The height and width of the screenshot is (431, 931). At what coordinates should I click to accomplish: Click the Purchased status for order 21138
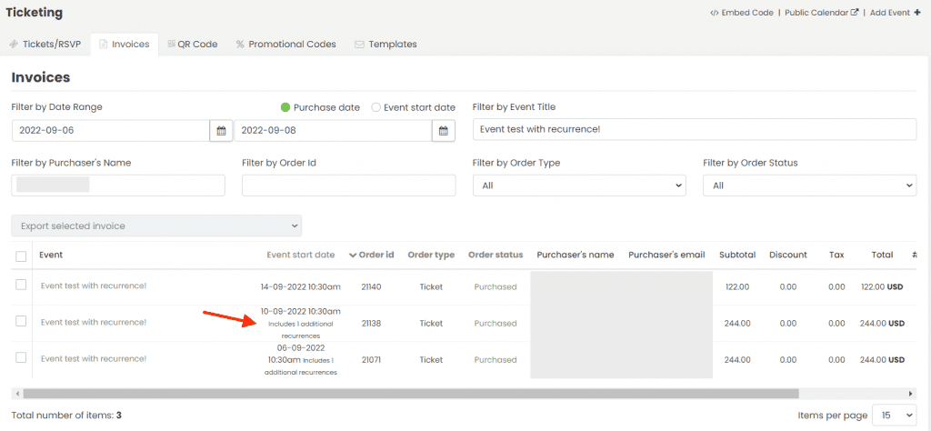click(496, 324)
